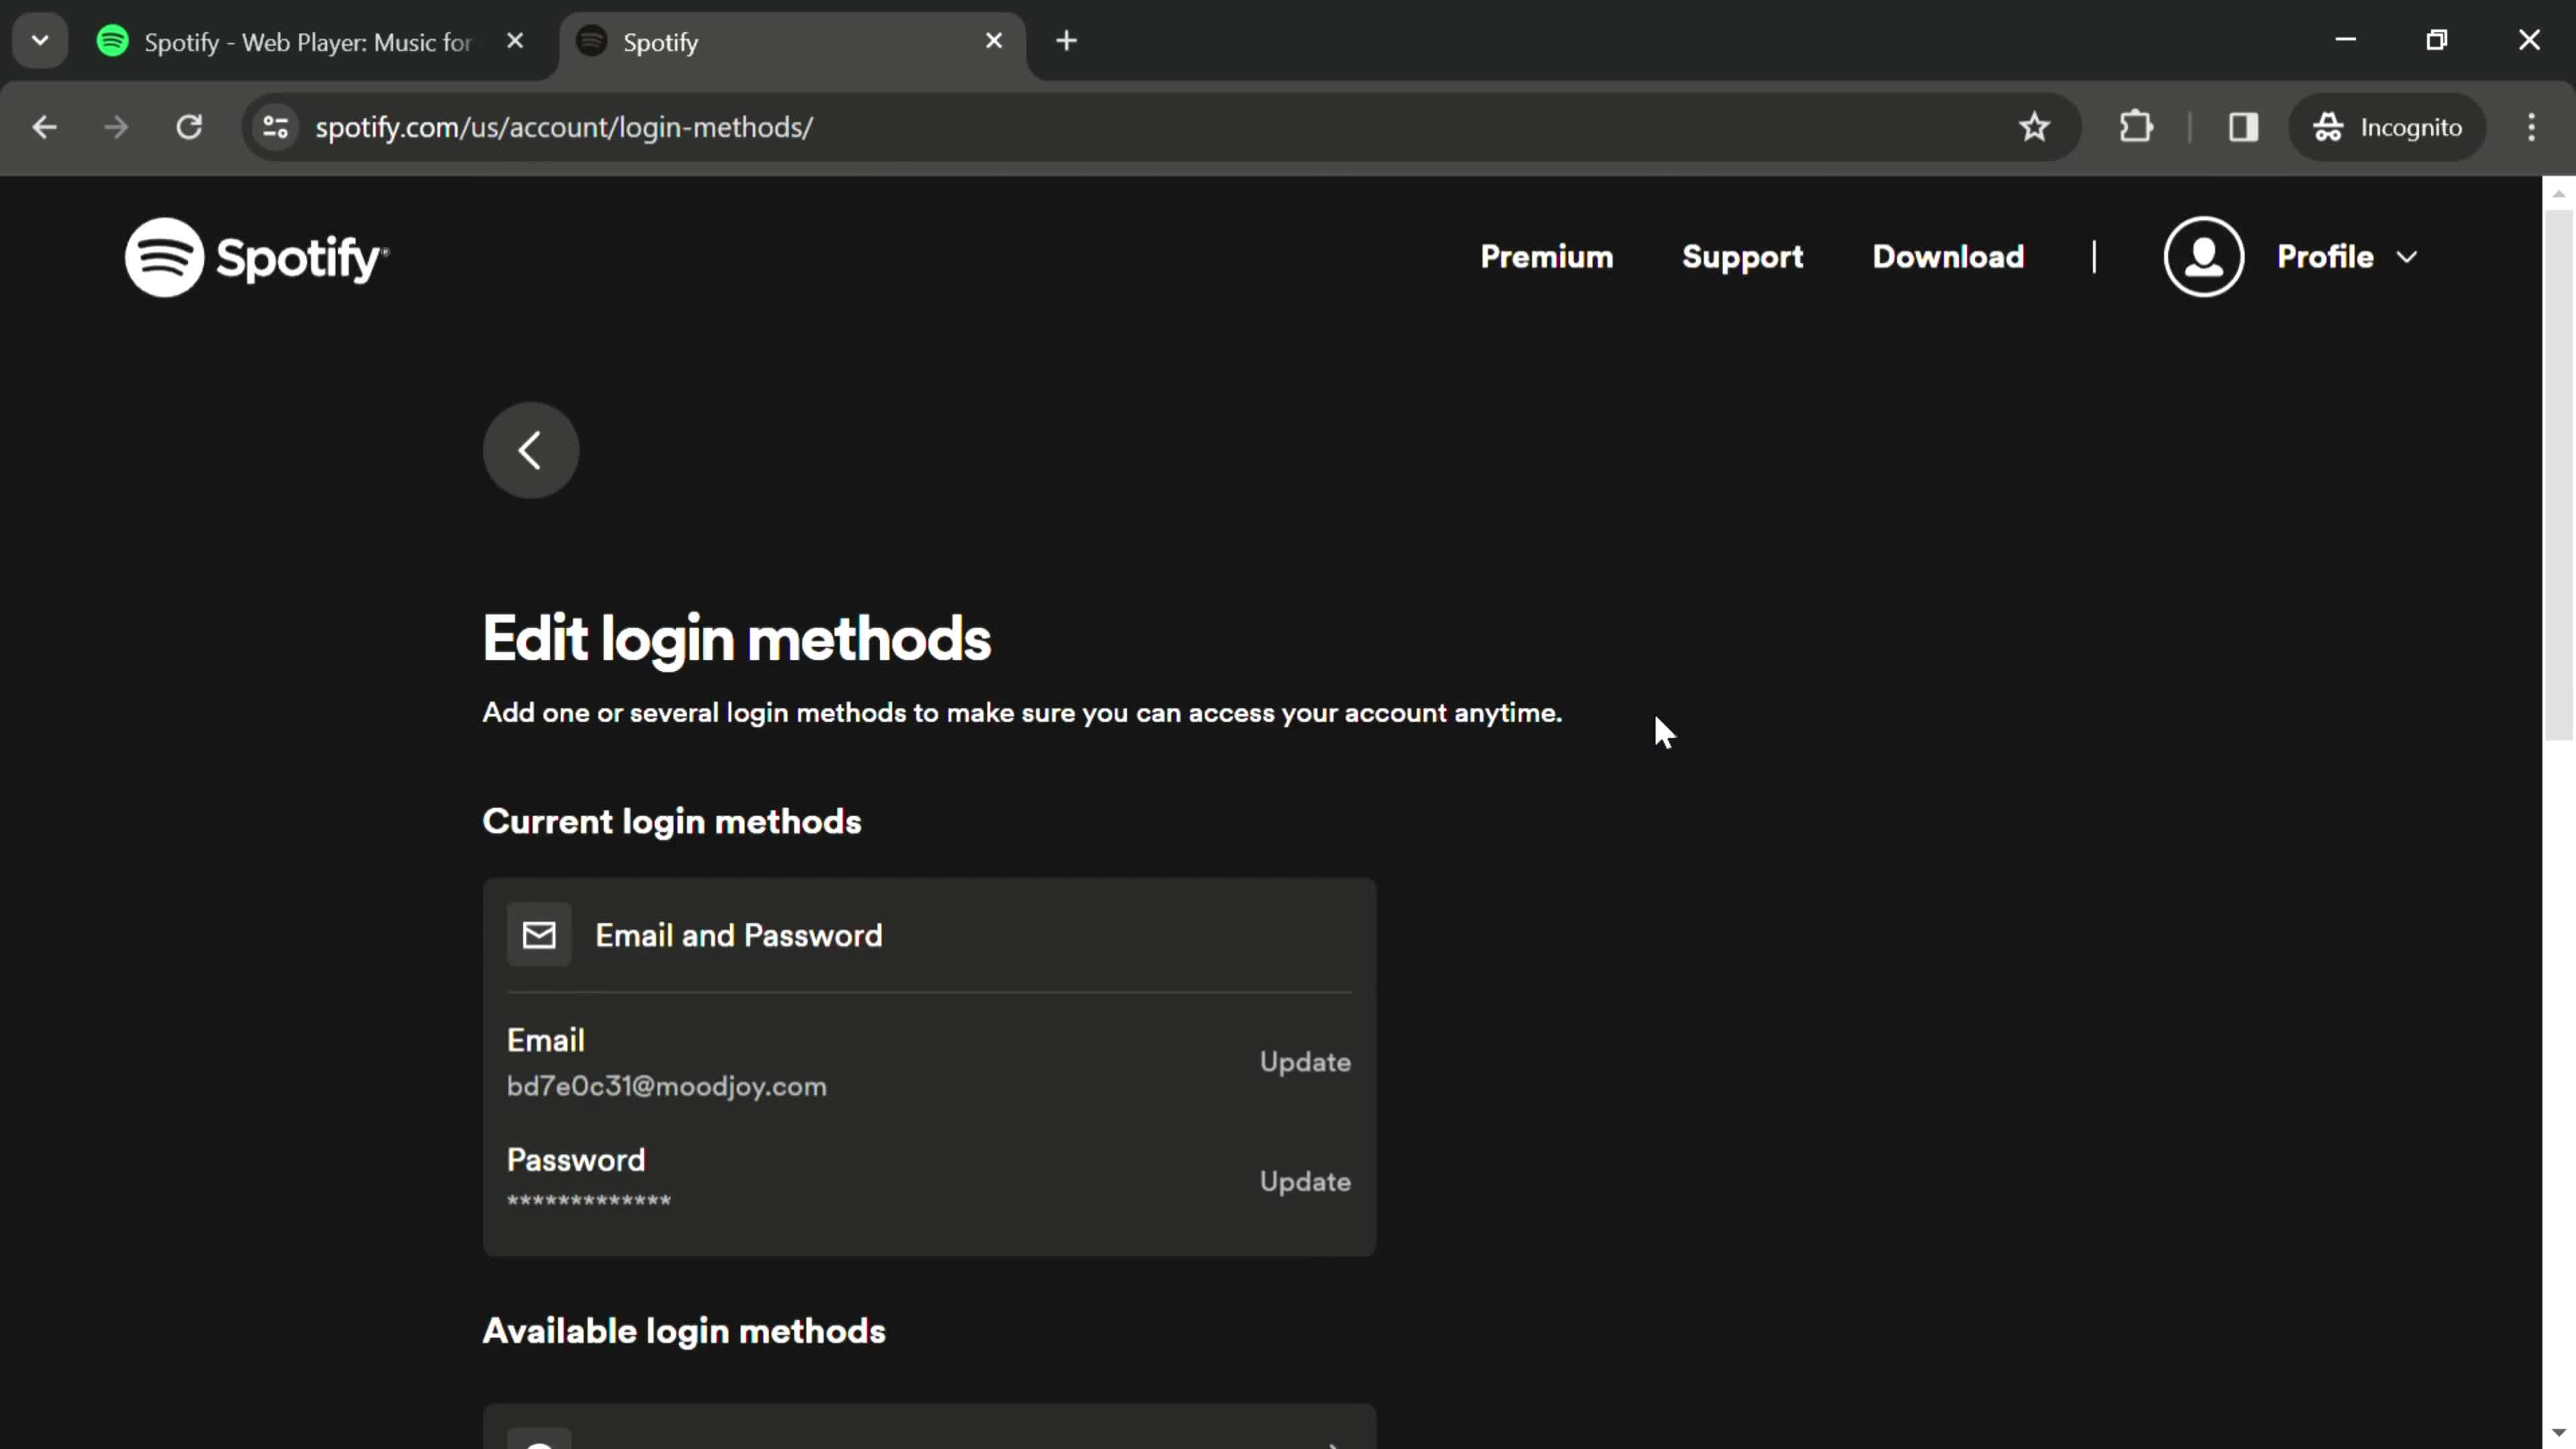The image size is (2576, 1449).
Task: Open Download in navigation
Action: (x=1948, y=257)
